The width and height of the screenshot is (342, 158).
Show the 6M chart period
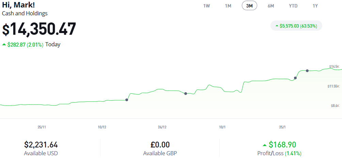coord(271,6)
